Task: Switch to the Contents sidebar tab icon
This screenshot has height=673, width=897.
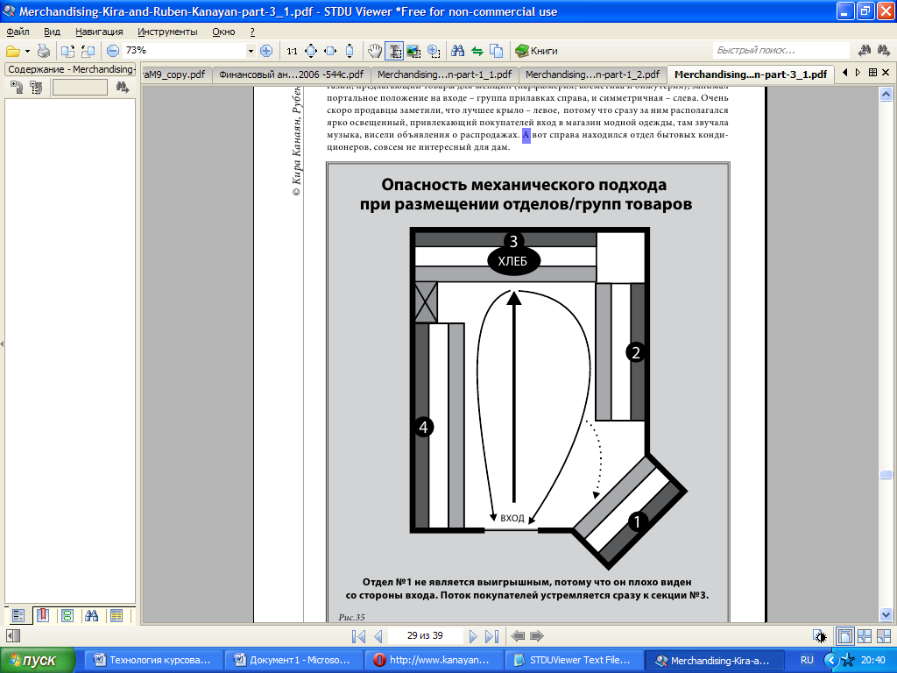Action: [x=18, y=616]
